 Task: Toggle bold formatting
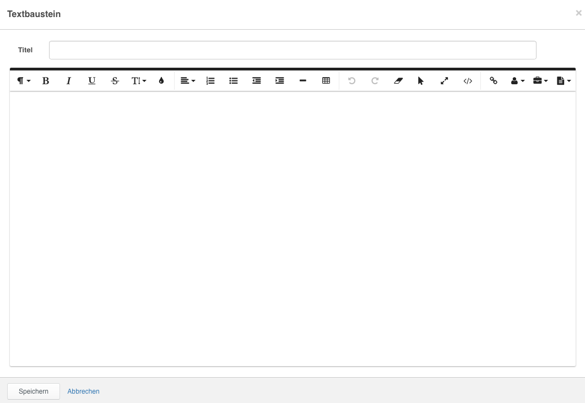[46, 81]
